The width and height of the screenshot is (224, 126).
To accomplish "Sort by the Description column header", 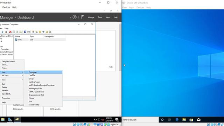I will pyautogui.click(x=55, y=36).
